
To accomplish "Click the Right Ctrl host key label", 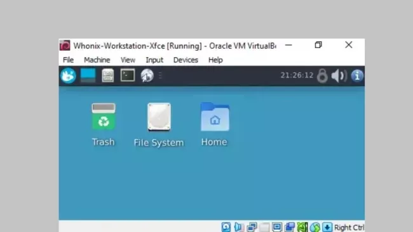I will 349,228.
